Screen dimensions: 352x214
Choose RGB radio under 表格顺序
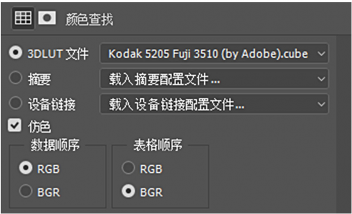[128, 168]
